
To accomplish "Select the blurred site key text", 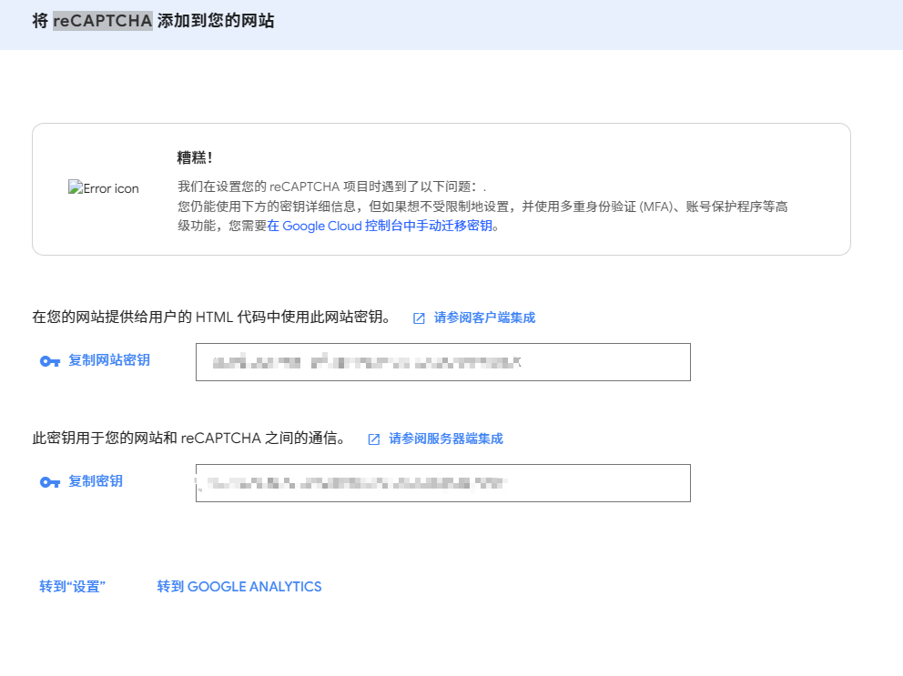I will [x=364, y=361].
